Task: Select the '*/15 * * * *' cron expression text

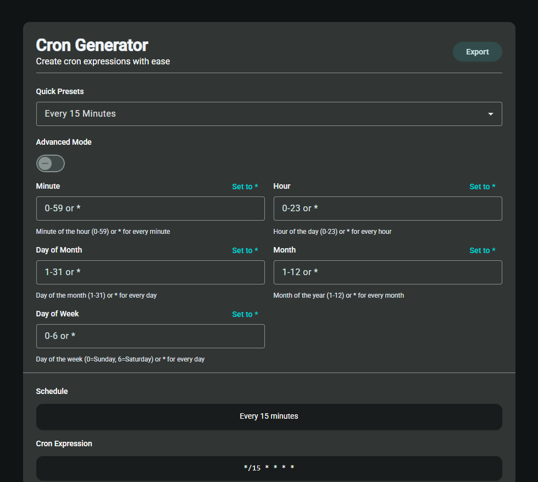Action: click(269, 468)
